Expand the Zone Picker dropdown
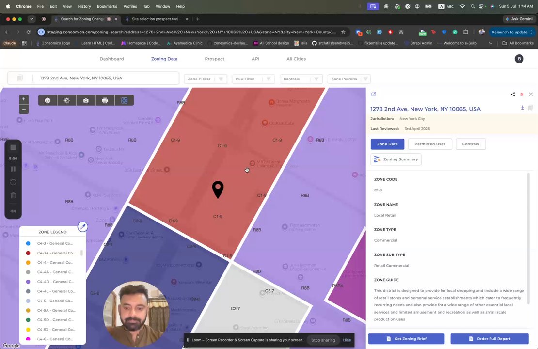 point(205,79)
